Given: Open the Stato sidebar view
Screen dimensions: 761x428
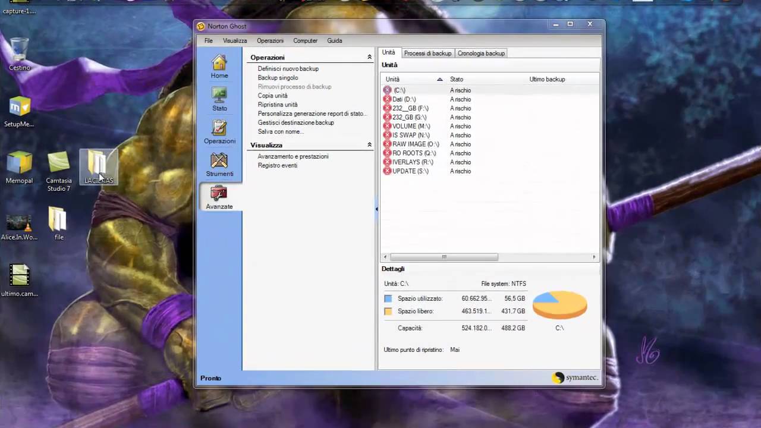Looking at the screenshot, I should point(219,100).
